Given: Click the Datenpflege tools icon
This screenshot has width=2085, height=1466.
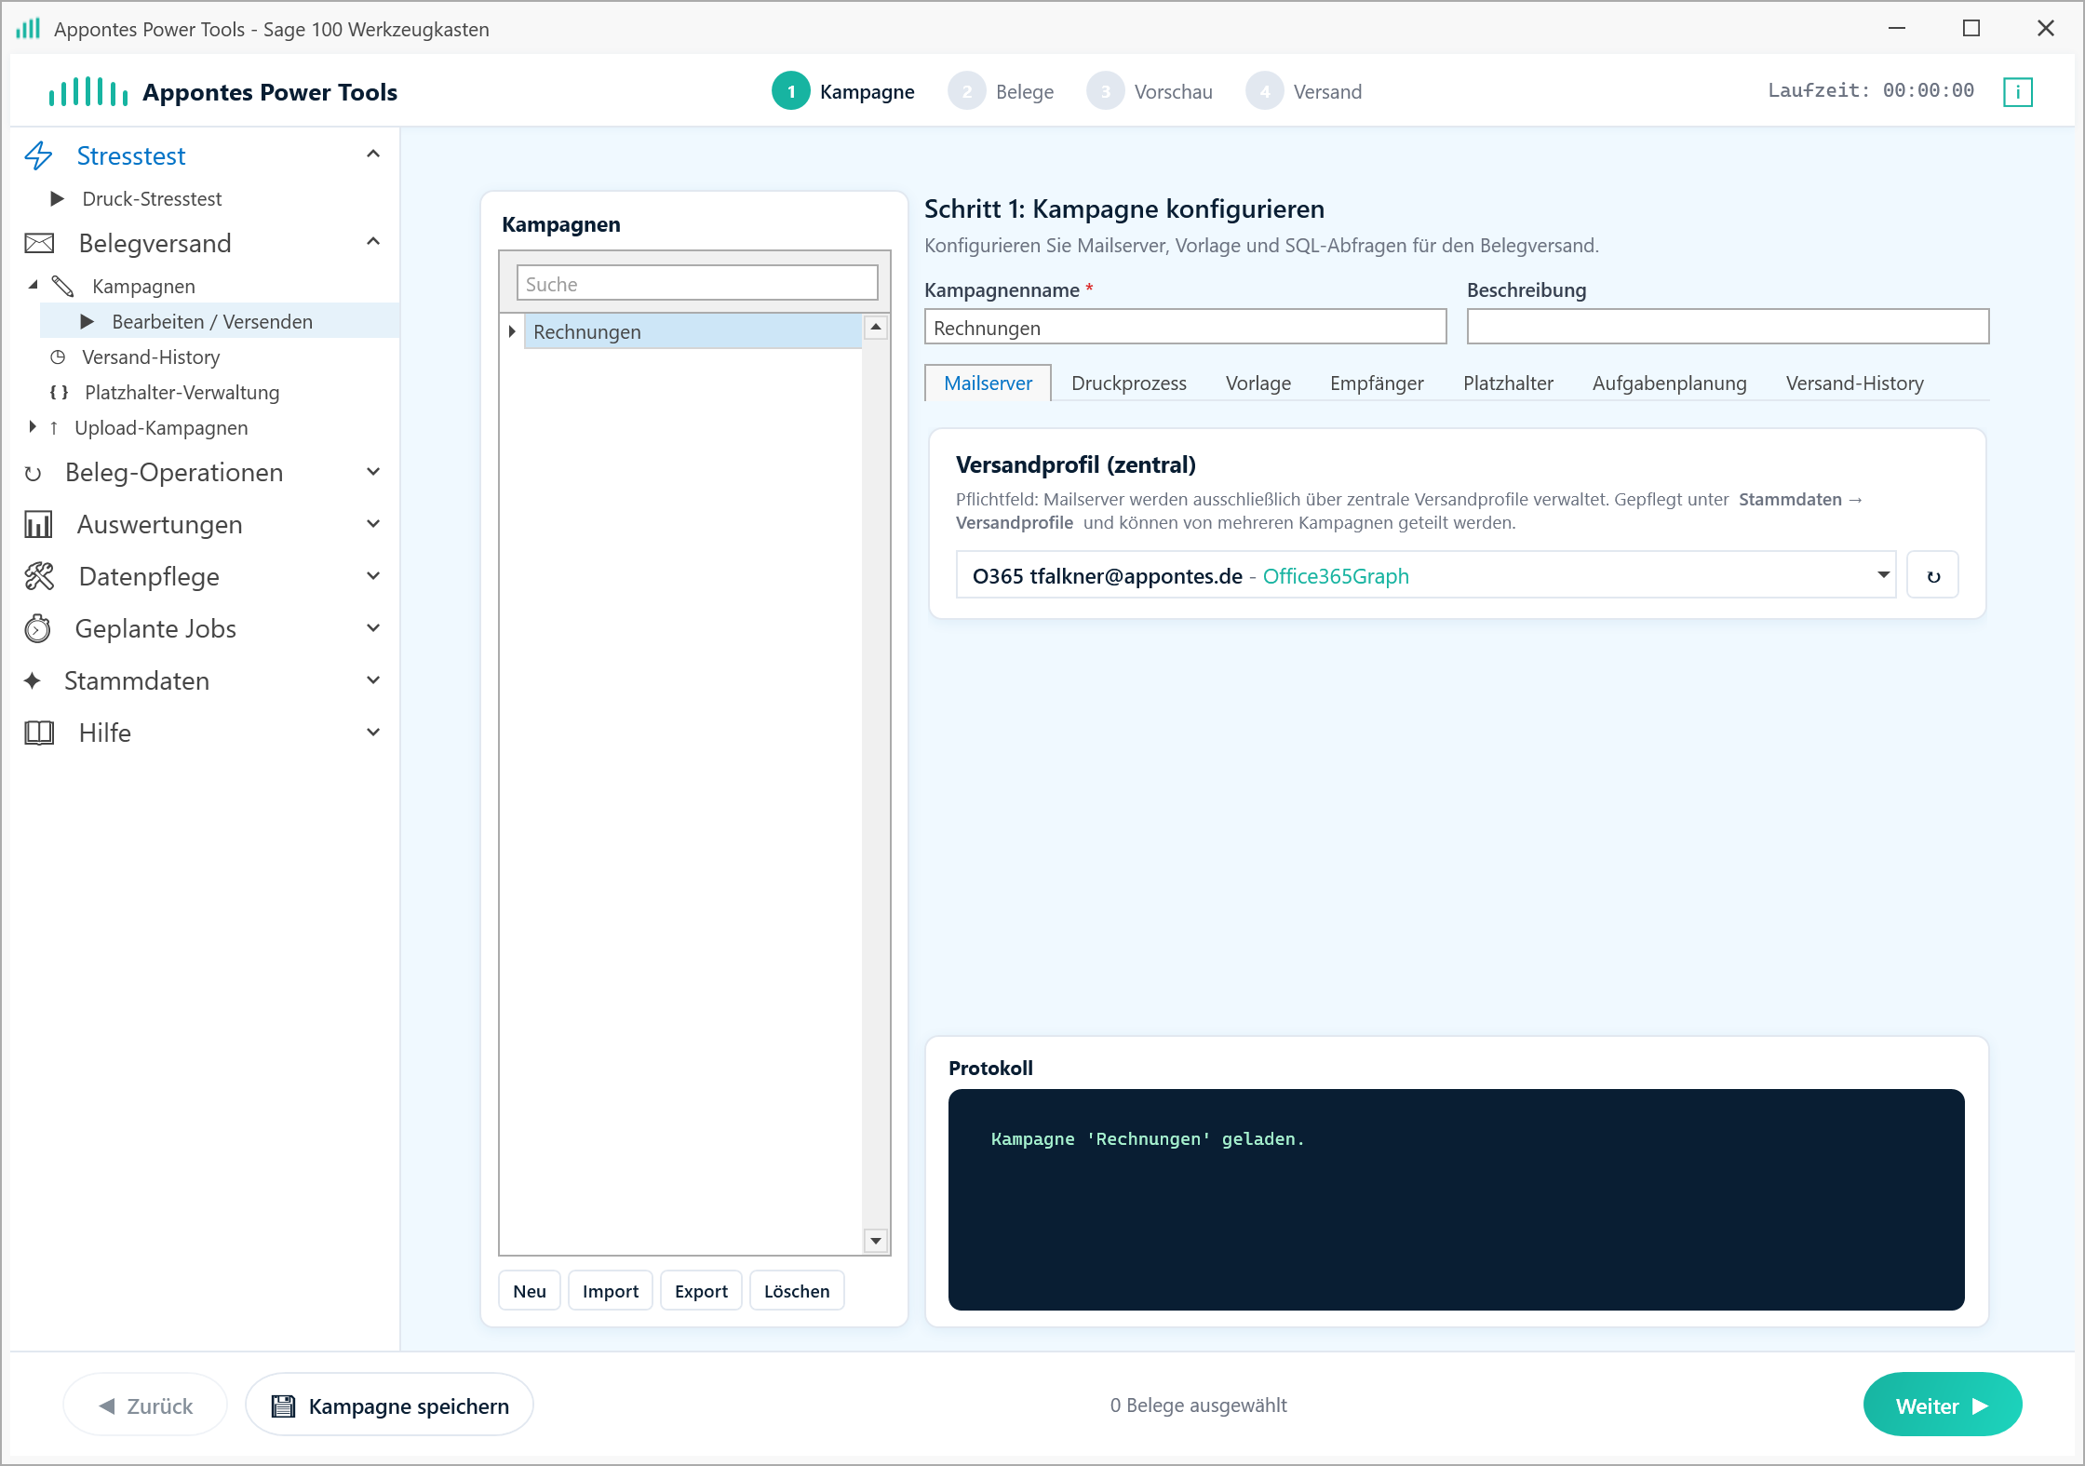Looking at the screenshot, I should click(39, 576).
